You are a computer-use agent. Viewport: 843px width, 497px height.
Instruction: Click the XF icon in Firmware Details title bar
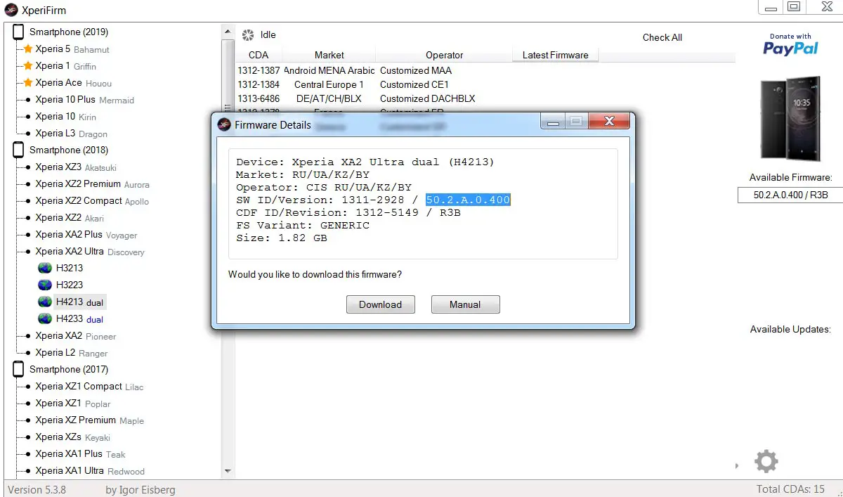(x=224, y=124)
